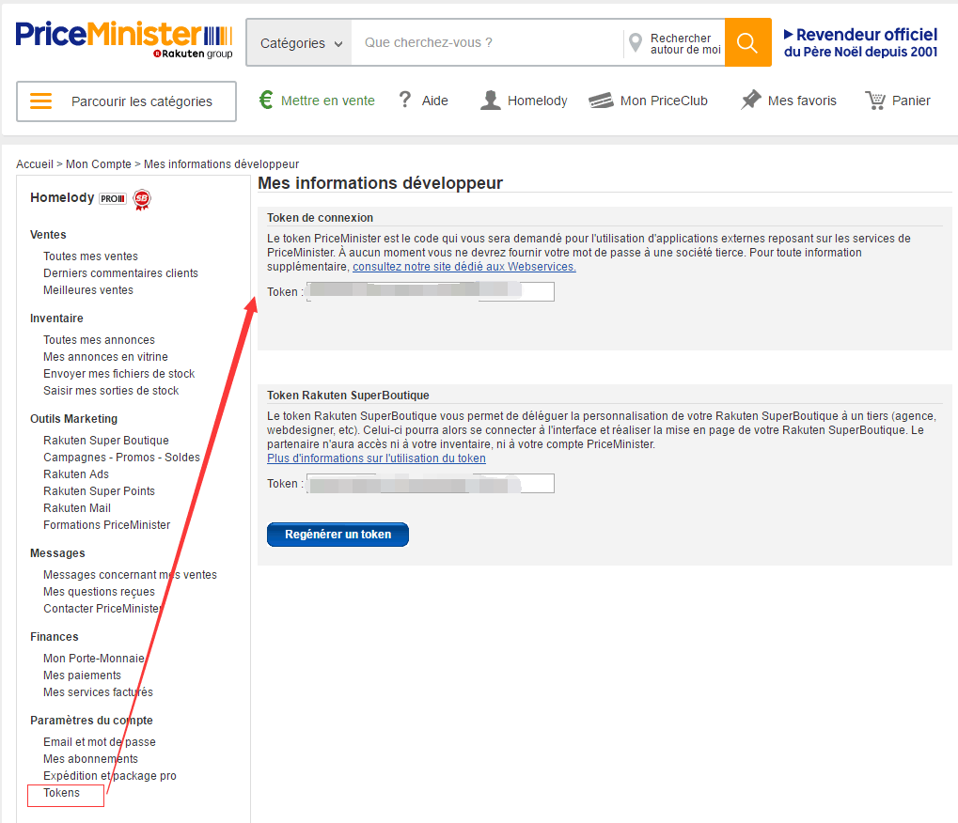Open Rakuten Super Points
The height and width of the screenshot is (823, 958).
(x=99, y=491)
